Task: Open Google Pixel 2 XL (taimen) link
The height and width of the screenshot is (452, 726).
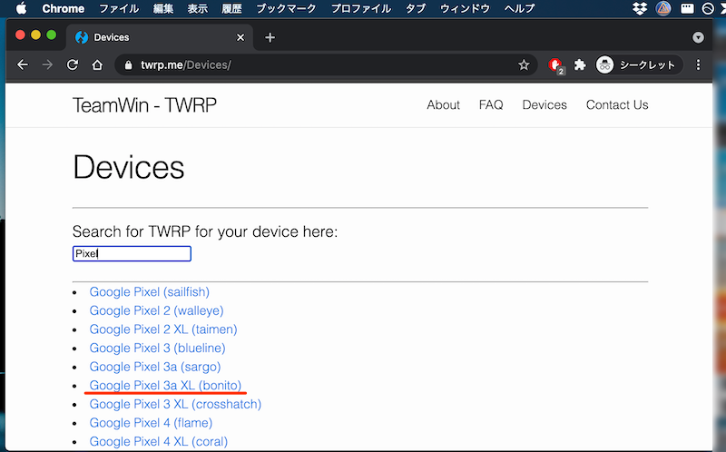Action: tap(163, 329)
